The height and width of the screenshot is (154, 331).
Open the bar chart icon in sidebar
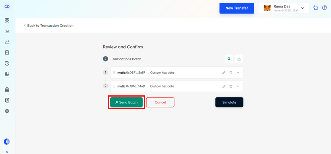click(7, 31)
